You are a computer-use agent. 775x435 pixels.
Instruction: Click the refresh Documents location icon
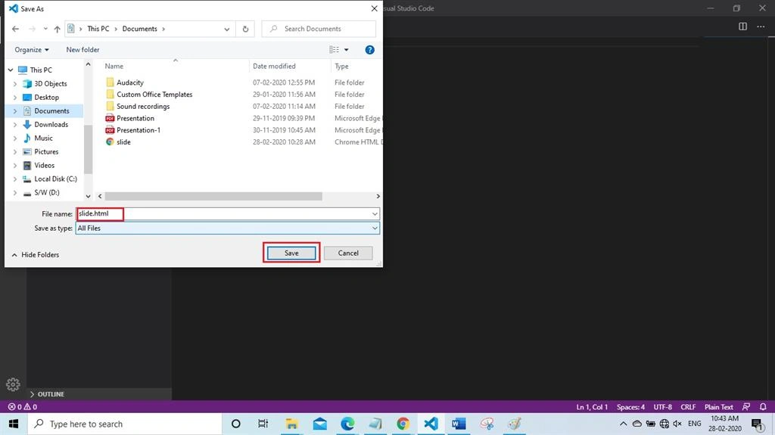tap(245, 29)
